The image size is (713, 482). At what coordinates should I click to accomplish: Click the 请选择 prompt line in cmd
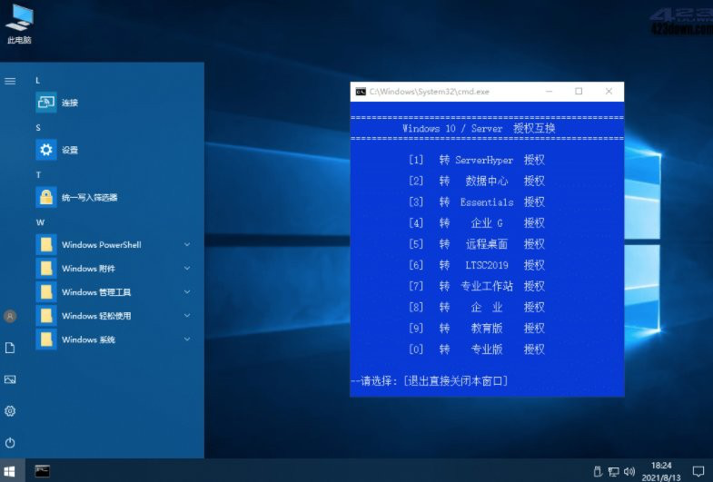430,380
